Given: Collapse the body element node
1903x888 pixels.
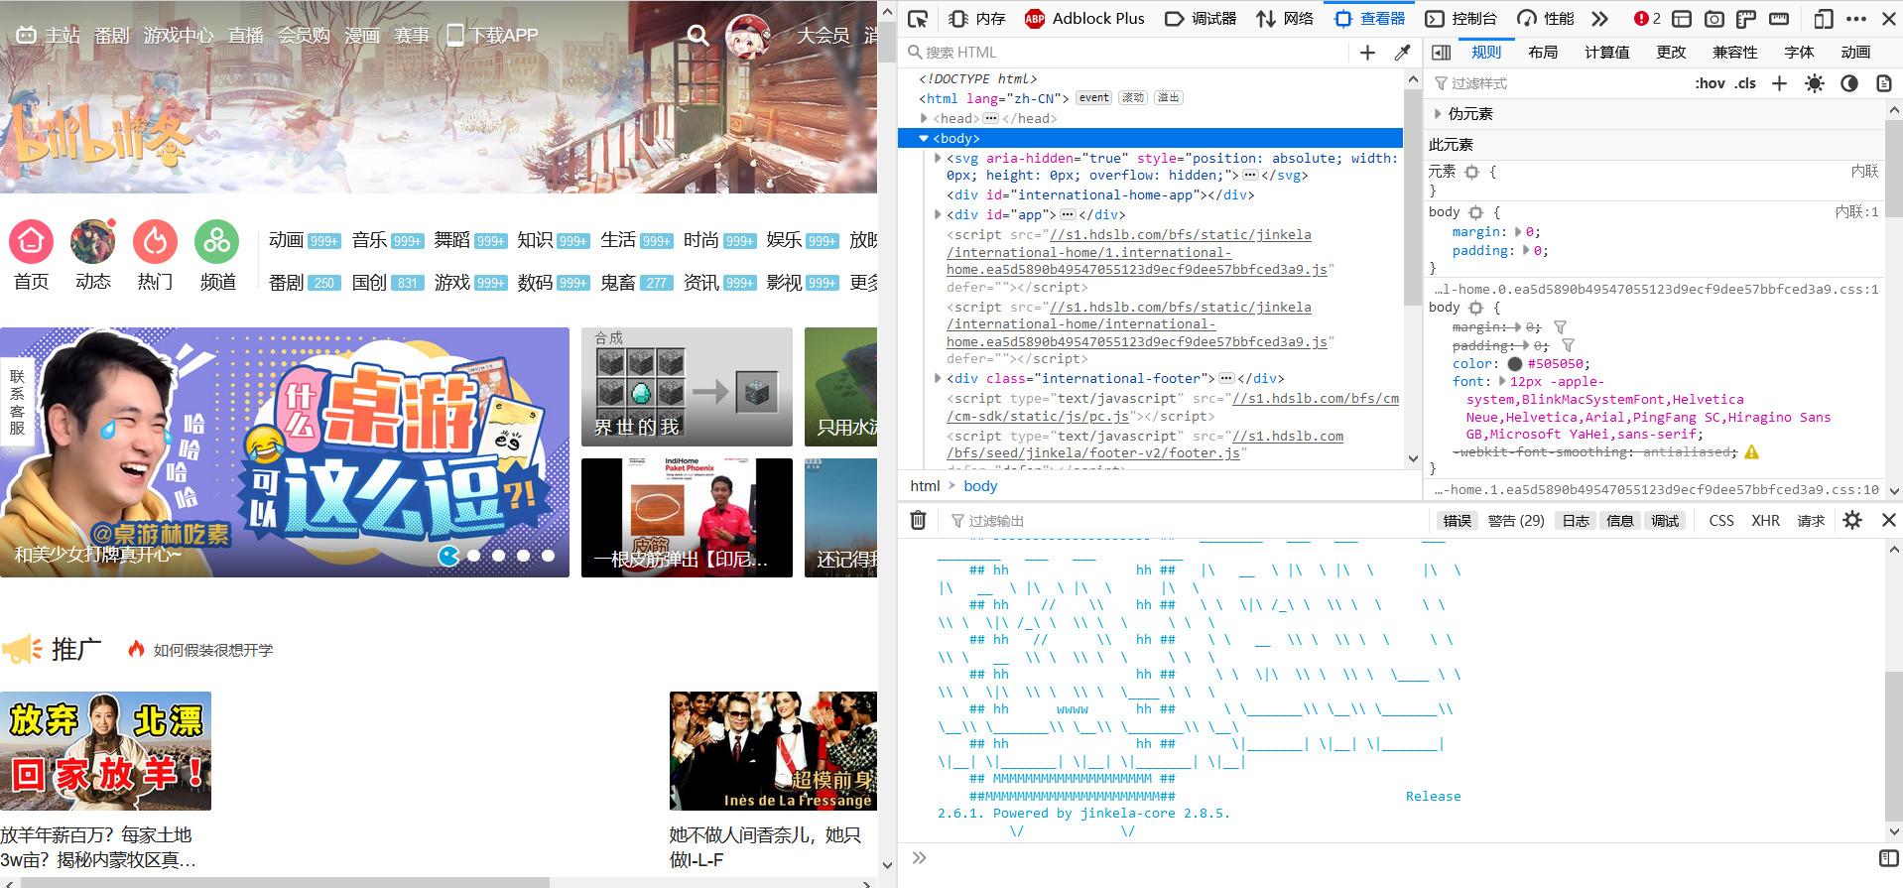Looking at the screenshot, I should point(924,138).
